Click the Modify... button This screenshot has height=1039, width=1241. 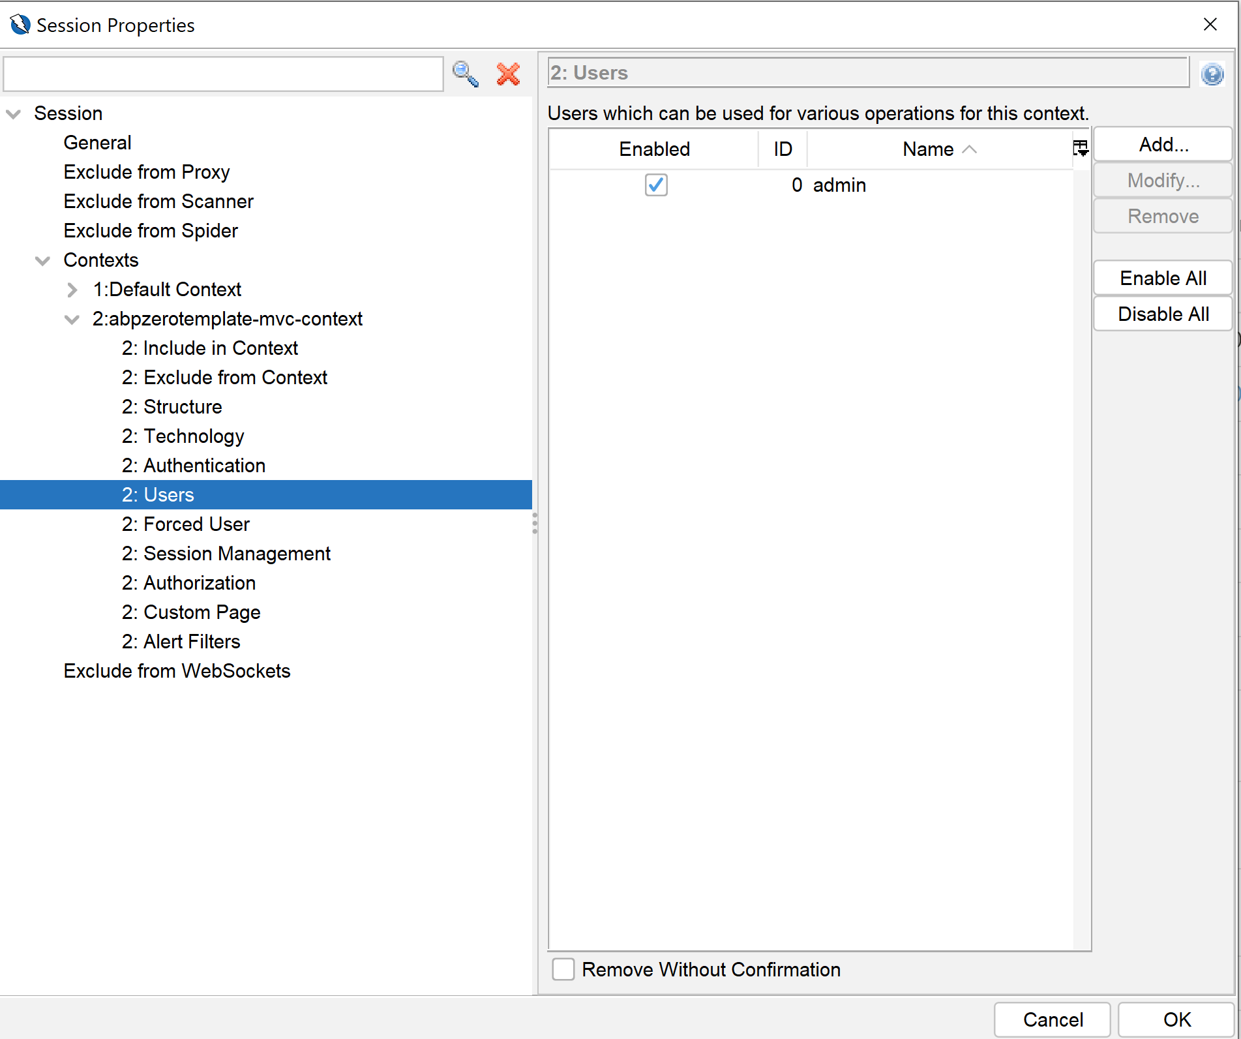point(1163,181)
